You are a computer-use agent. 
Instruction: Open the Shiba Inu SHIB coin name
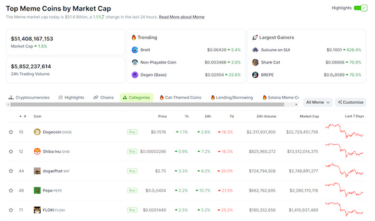click(x=56, y=152)
